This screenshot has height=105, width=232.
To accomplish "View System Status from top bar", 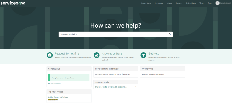I will [191, 3].
